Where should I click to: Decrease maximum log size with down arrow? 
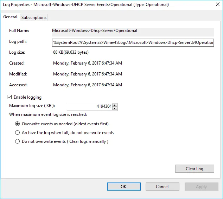115,108
